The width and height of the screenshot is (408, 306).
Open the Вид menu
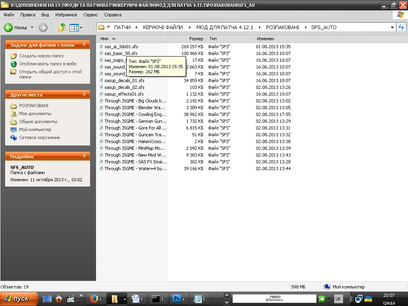pos(45,15)
